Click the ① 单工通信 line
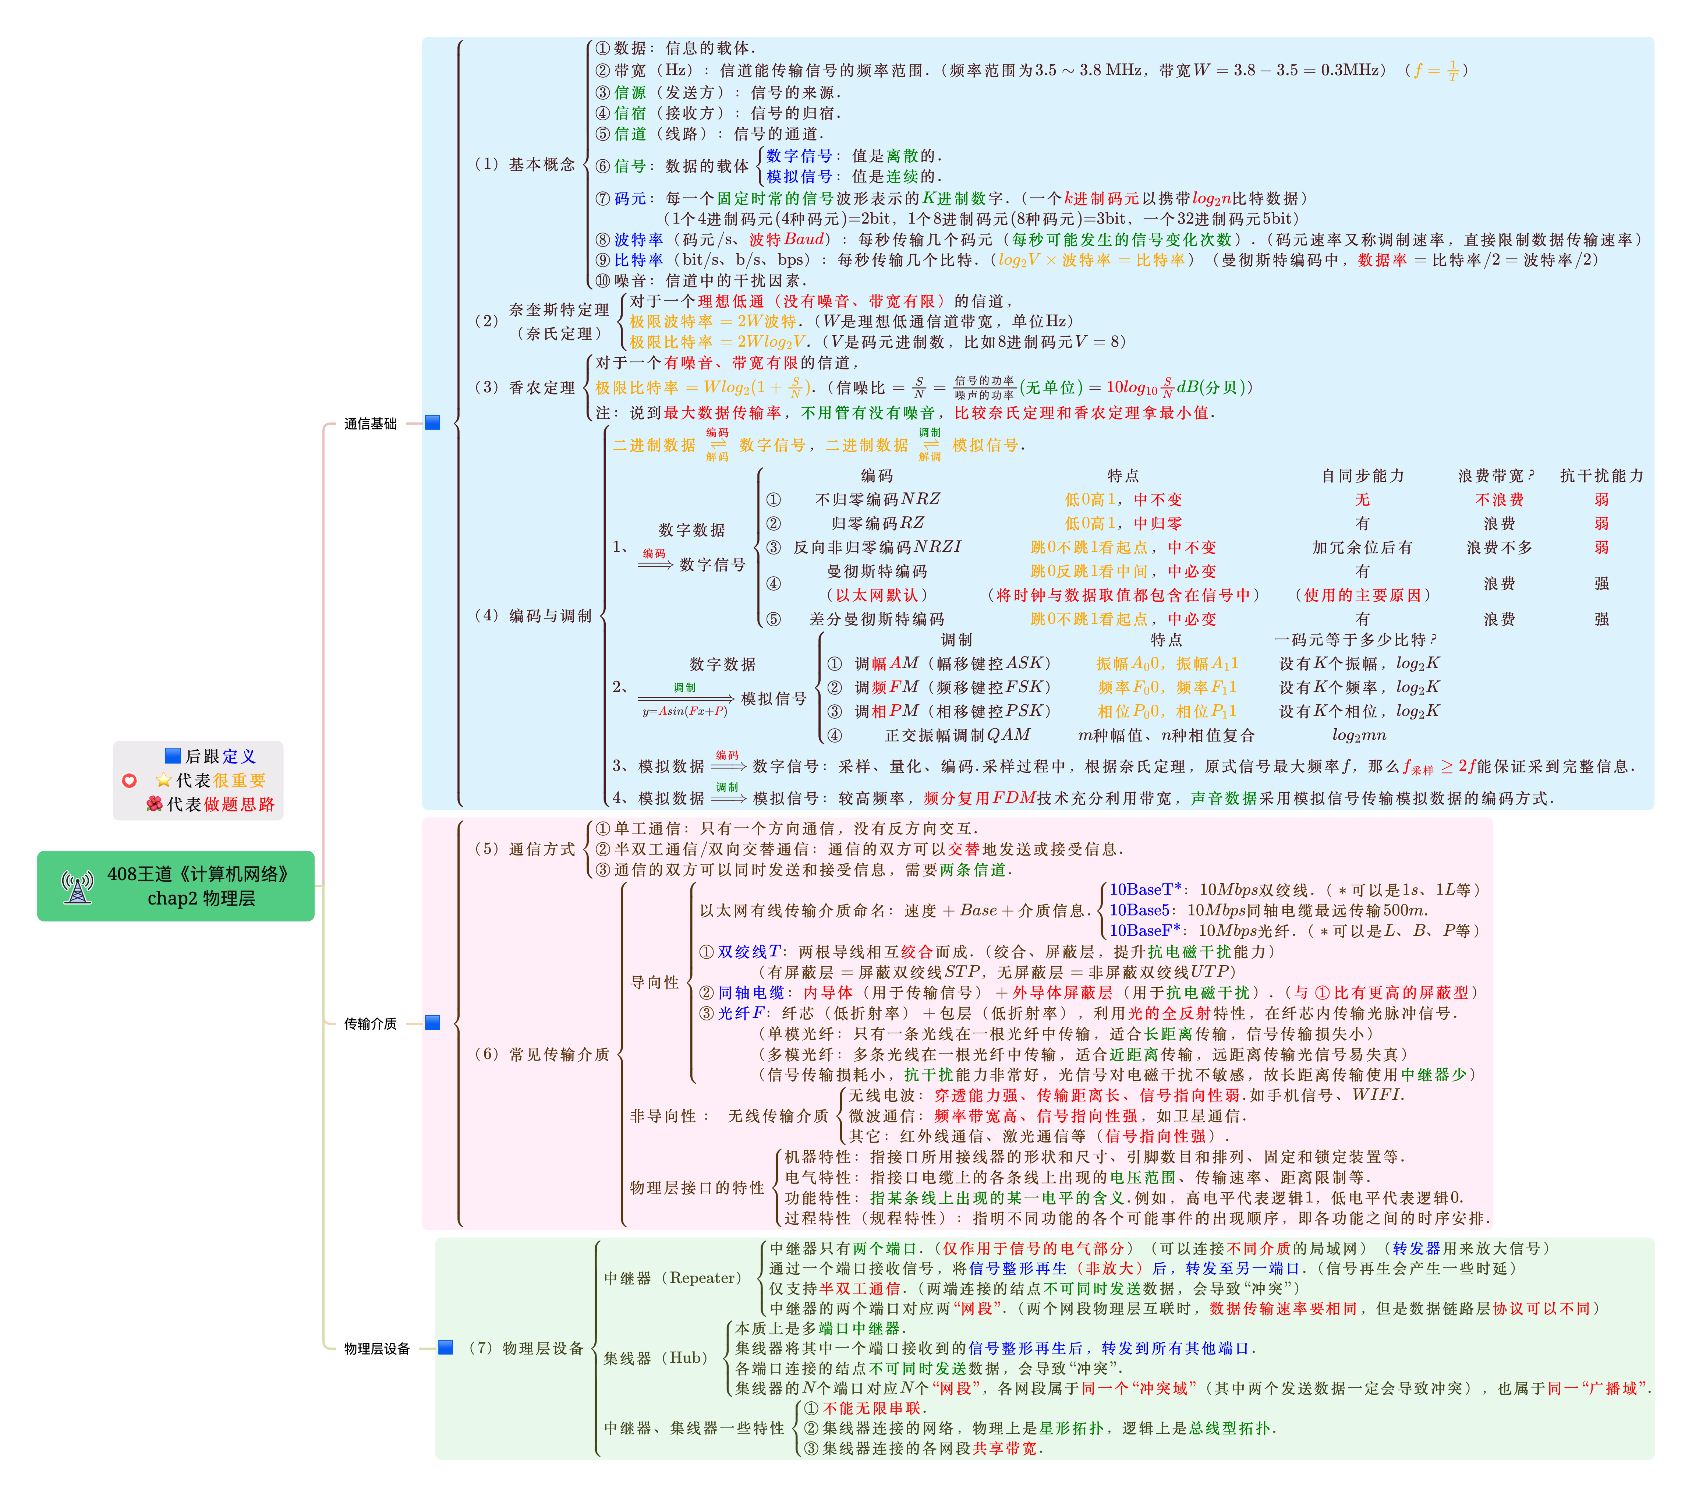 (786, 828)
